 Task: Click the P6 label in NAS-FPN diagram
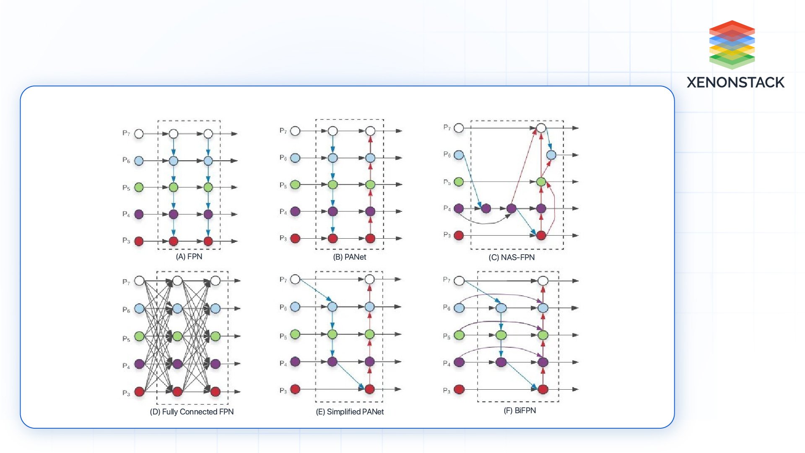[x=447, y=154]
